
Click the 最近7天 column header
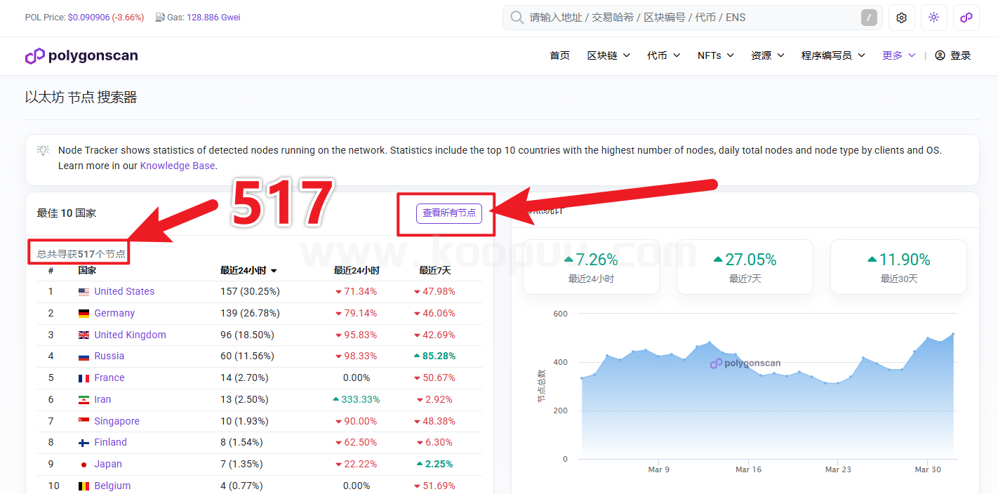(435, 271)
